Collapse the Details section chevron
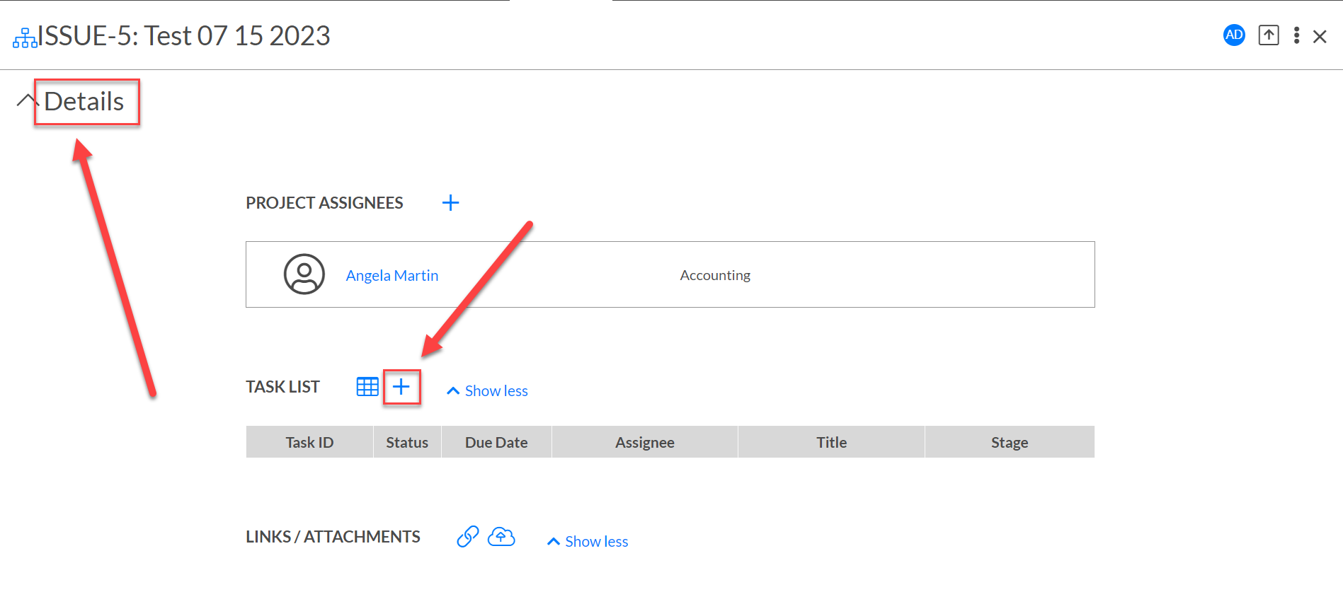Screen dimensions: 1343x609 (x=27, y=100)
